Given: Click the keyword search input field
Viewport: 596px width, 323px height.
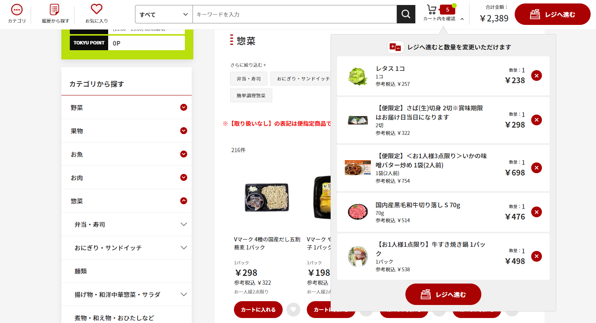Looking at the screenshot, I should coord(294,15).
